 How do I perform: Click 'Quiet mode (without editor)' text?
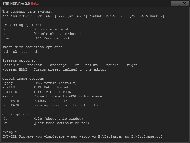tap(61, 123)
